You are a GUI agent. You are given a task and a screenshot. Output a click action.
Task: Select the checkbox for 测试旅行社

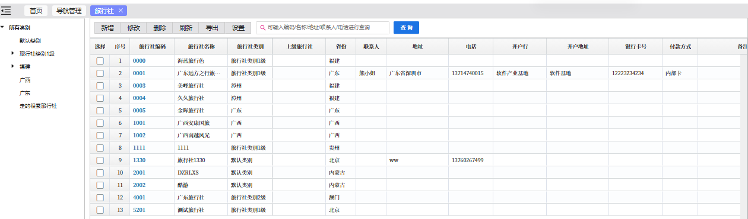point(100,210)
